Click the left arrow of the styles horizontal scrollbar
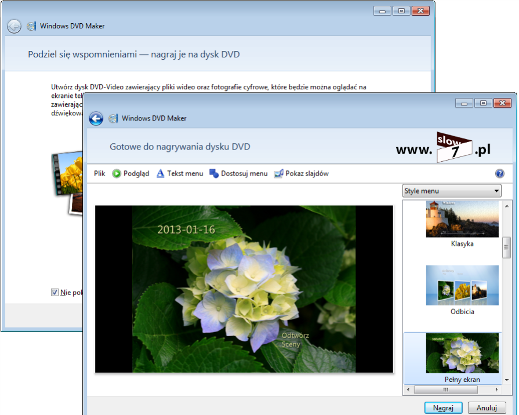 point(408,390)
